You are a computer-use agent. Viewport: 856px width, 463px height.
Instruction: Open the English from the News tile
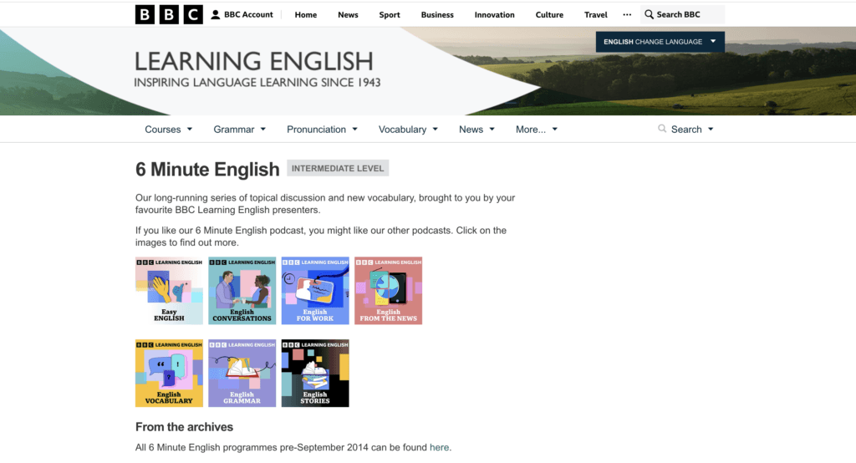[388, 291]
